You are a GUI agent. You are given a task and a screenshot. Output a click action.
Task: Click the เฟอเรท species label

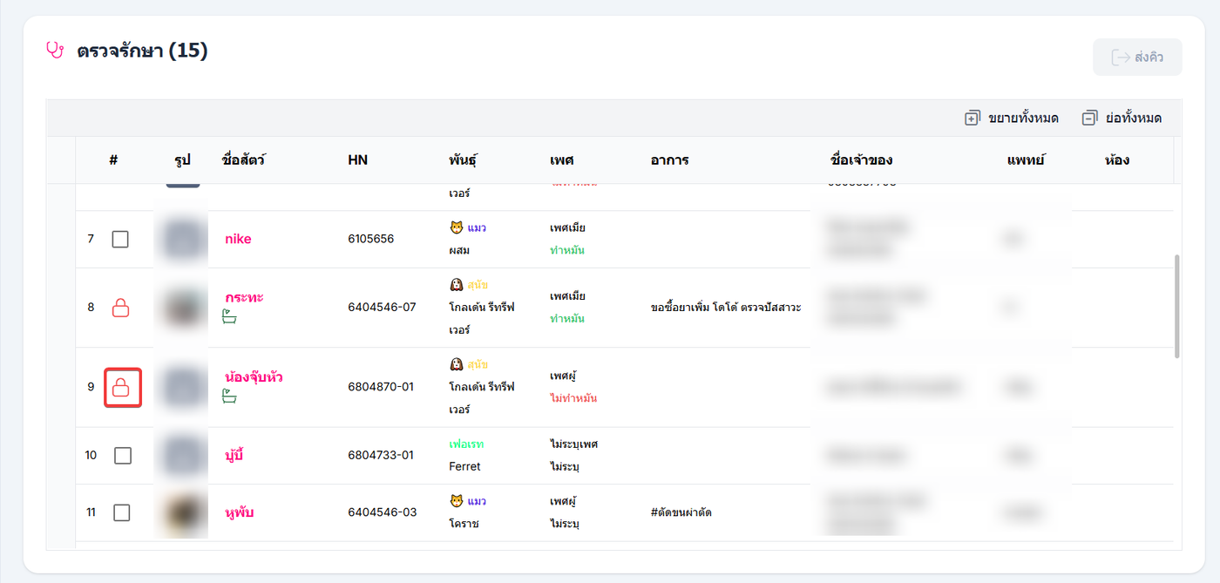tap(466, 444)
